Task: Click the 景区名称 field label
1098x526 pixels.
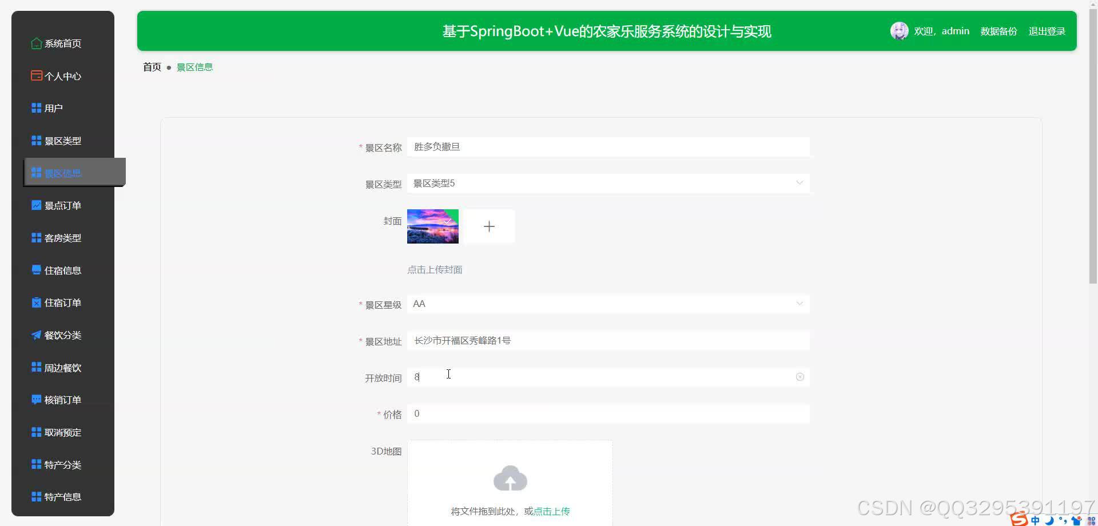Action: click(x=383, y=148)
